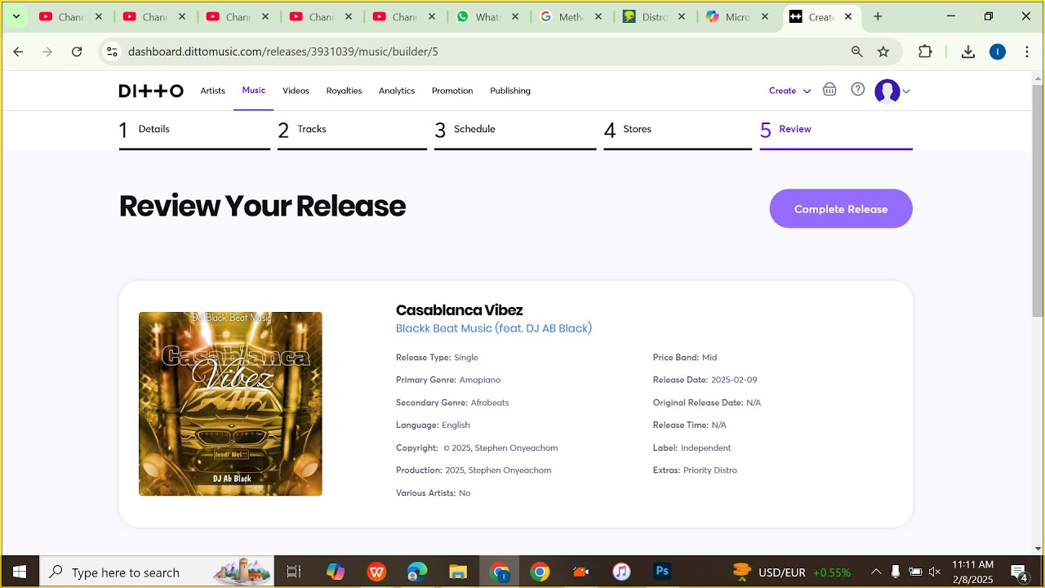Go to step 3 Schedule
Image resolution: width=1045 pixels, height=588 pixels.
pos(515,131)
